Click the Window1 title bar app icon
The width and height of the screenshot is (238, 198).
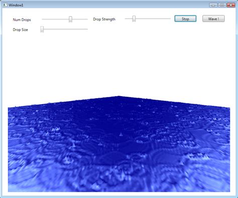5,5
